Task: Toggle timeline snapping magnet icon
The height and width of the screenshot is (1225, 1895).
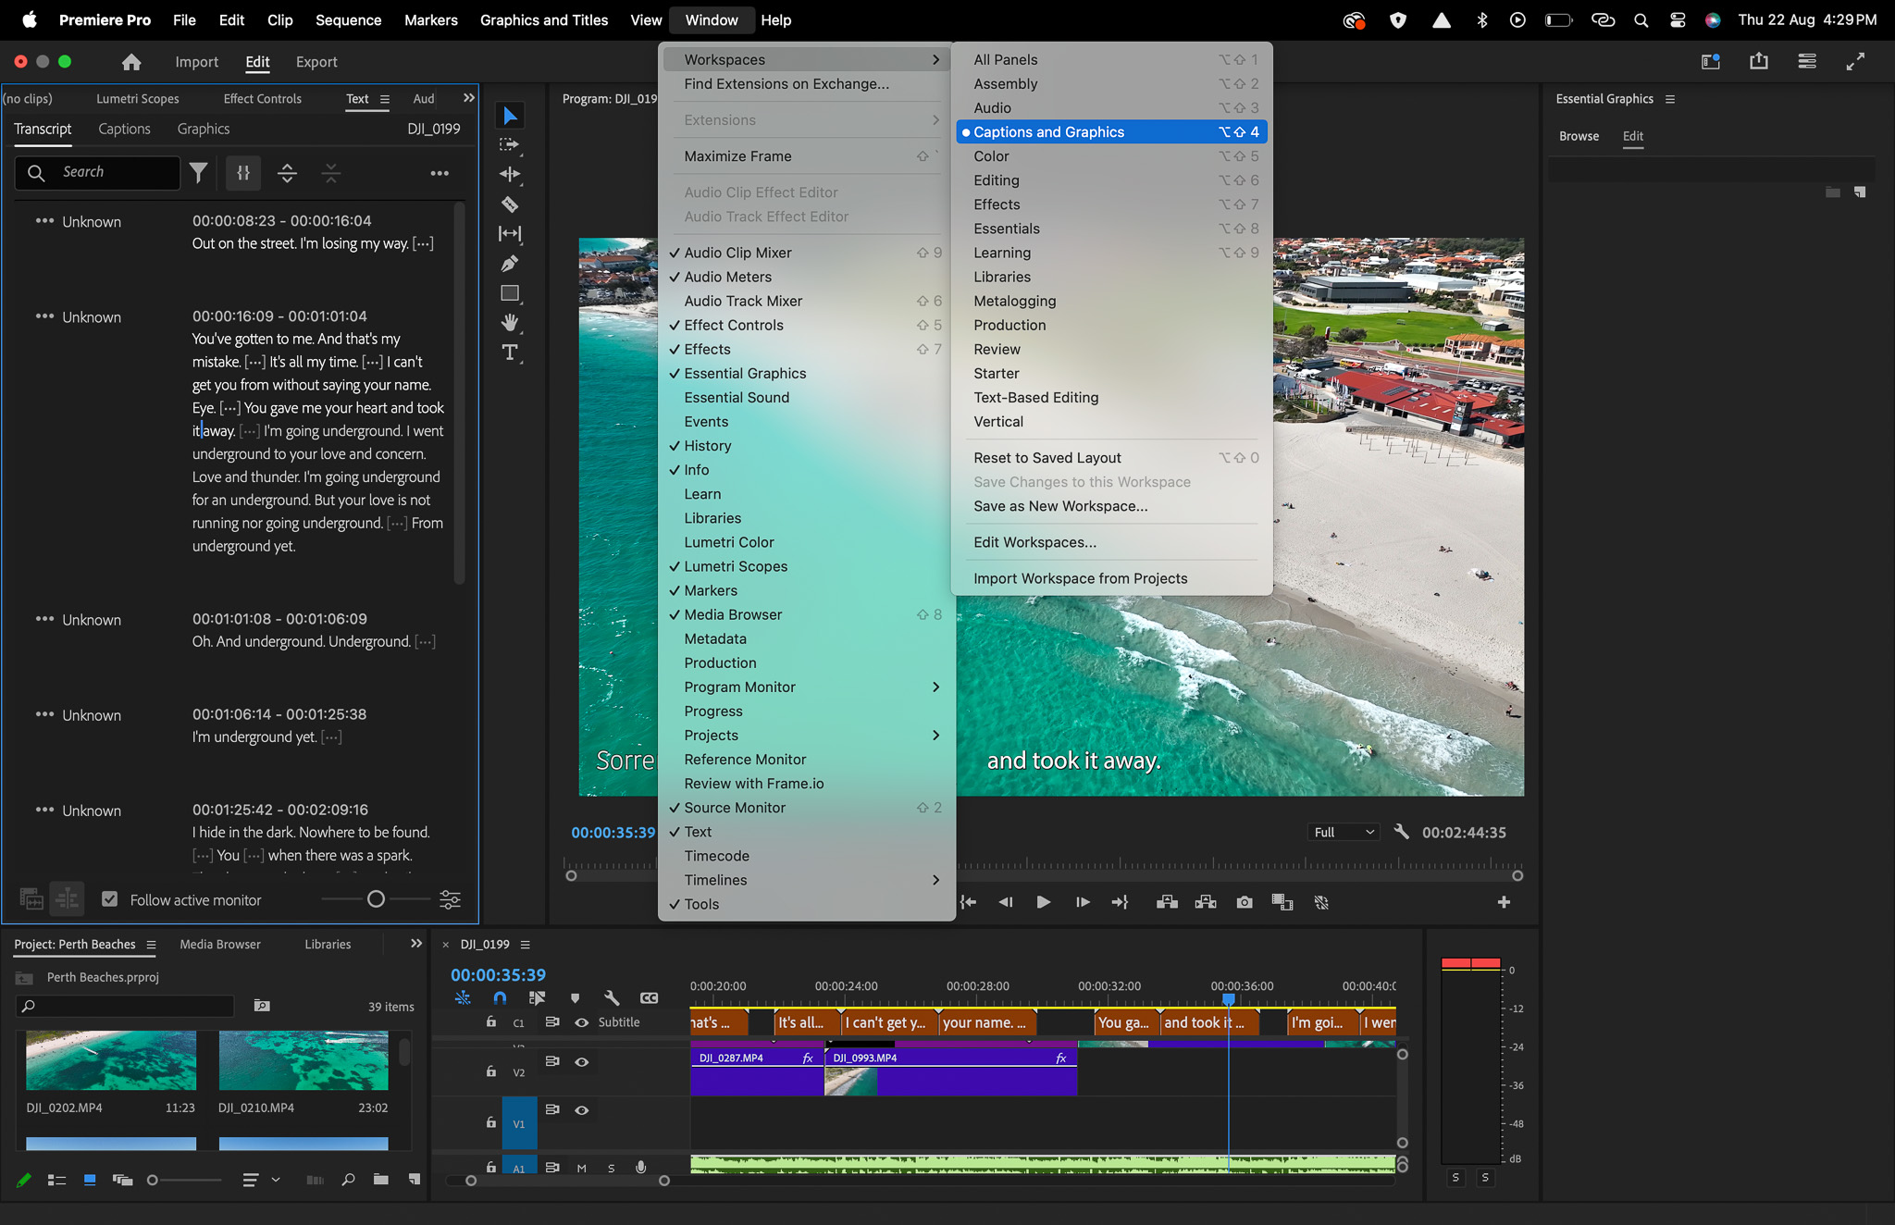Action: (500, 998)
